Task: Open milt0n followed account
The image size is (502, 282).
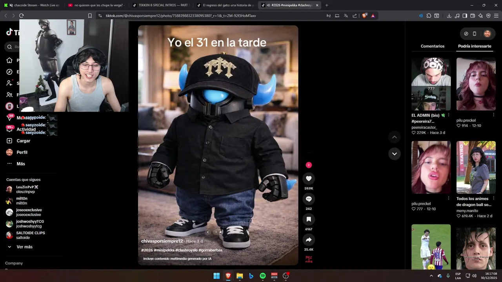Action: pyautogui.click(x=17, y=201)
